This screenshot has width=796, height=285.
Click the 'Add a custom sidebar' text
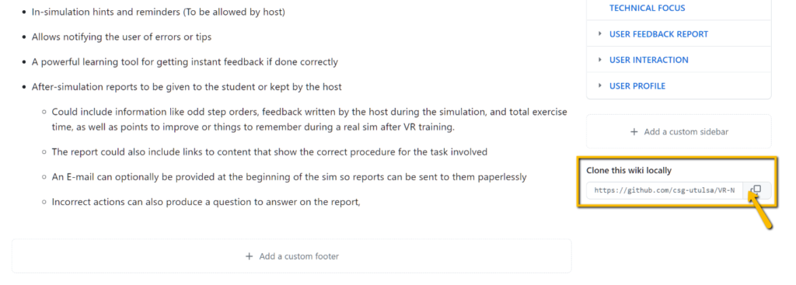(686, 132)
